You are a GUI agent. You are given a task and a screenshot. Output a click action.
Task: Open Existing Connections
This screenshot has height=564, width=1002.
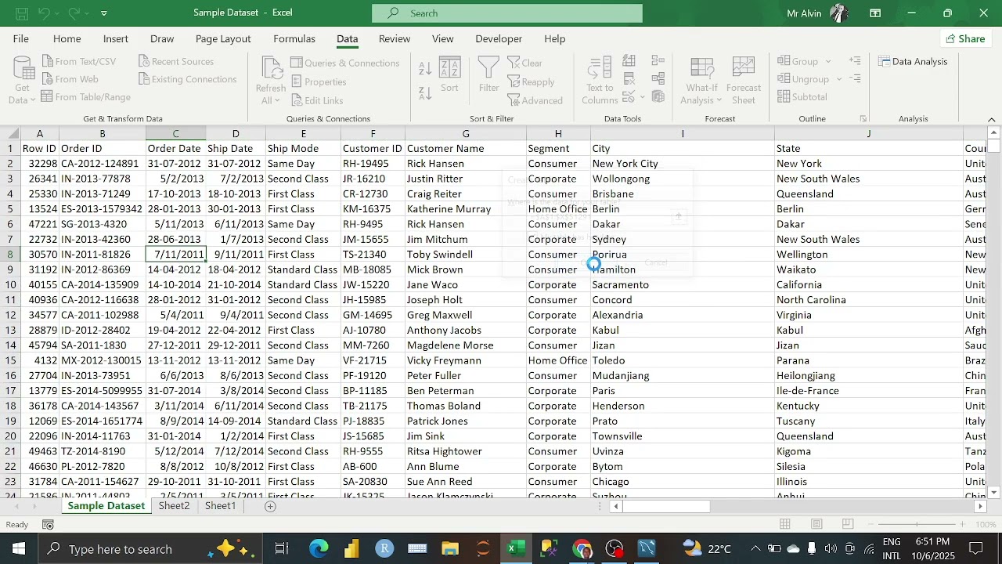click(x=187, y=79)
